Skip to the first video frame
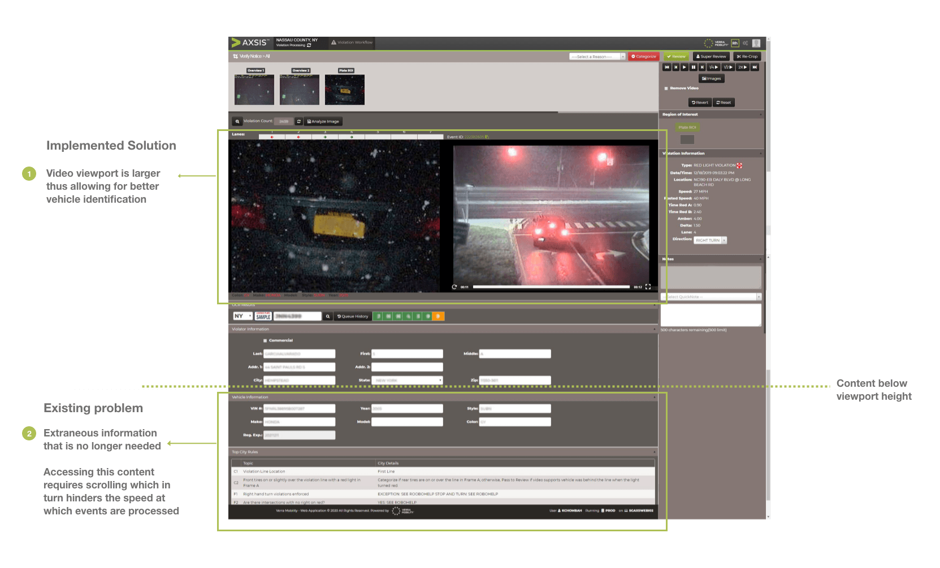This screenshot has width=940, height=568. (x=667, y=67)
